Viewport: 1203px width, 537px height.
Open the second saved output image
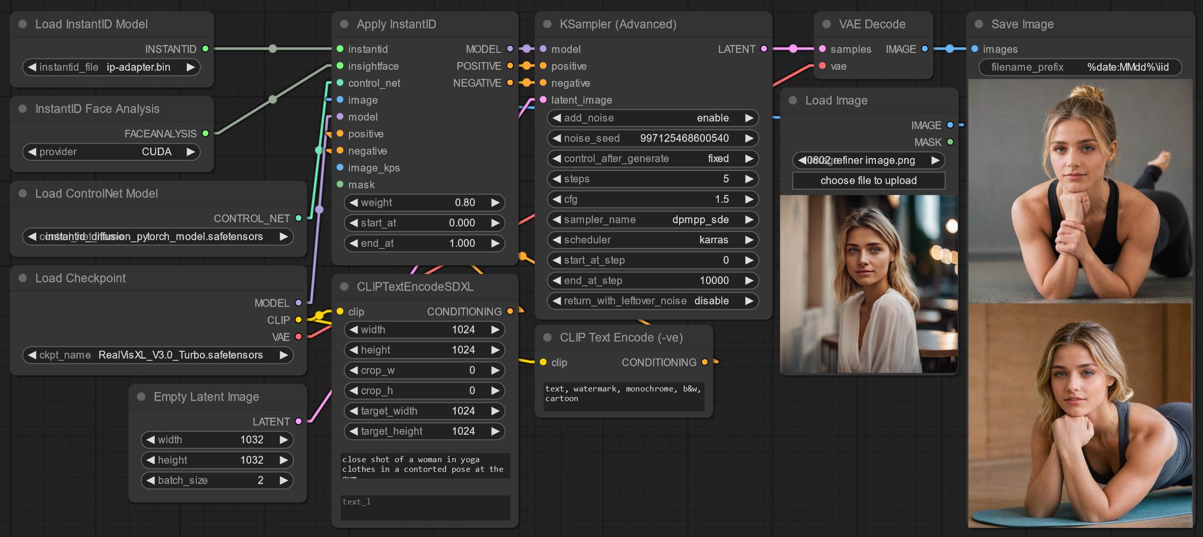pyautogui.click(x=1080, y=415)
